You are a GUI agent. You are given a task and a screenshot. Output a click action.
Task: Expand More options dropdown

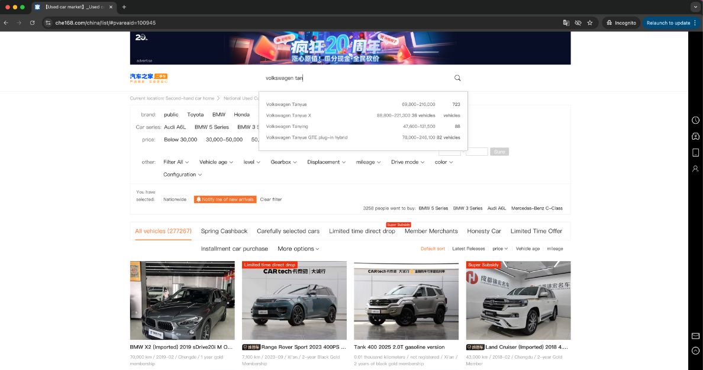tap(298, 249)
